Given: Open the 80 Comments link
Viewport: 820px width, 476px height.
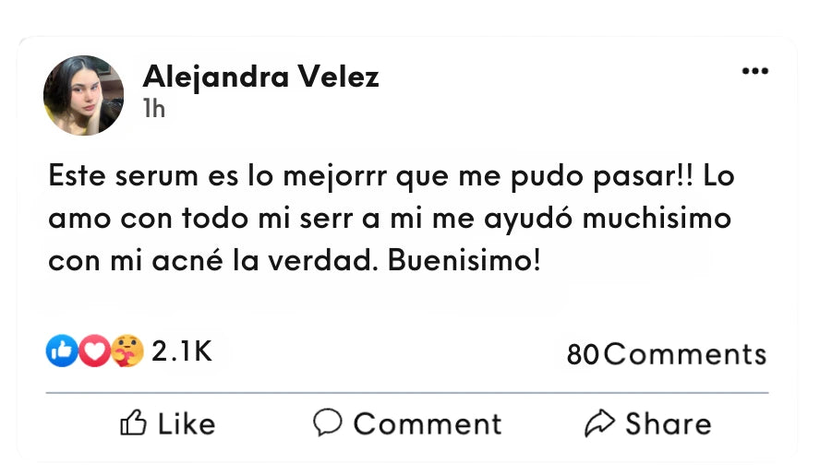Looking at the screenshot, I should tap(666, 354).
